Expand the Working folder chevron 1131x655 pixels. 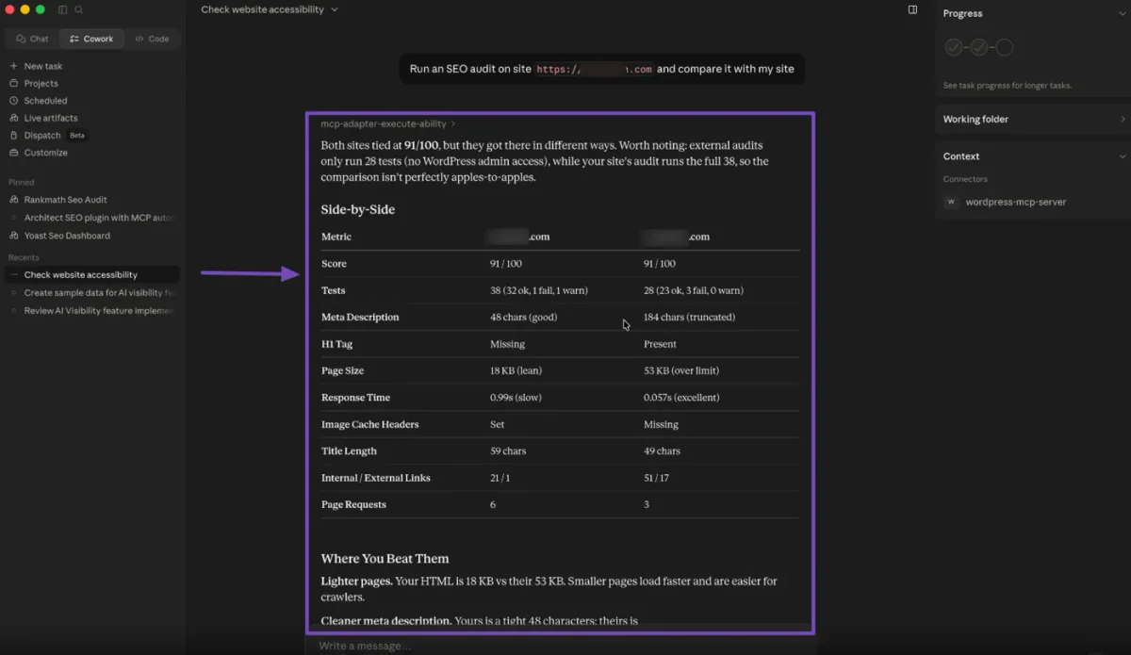pyautogui.click(x=1122, y=120)
